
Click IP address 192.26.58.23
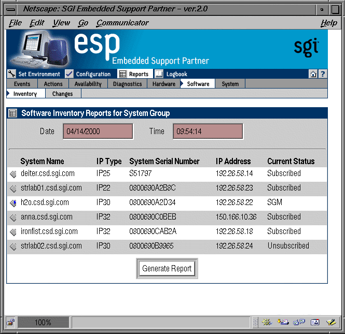(234, 188)
